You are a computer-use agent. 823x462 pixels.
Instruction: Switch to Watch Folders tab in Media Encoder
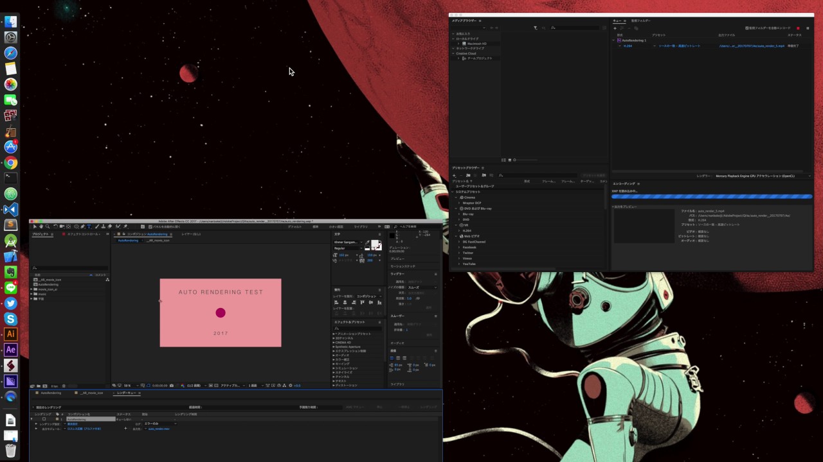coord(641,21)
